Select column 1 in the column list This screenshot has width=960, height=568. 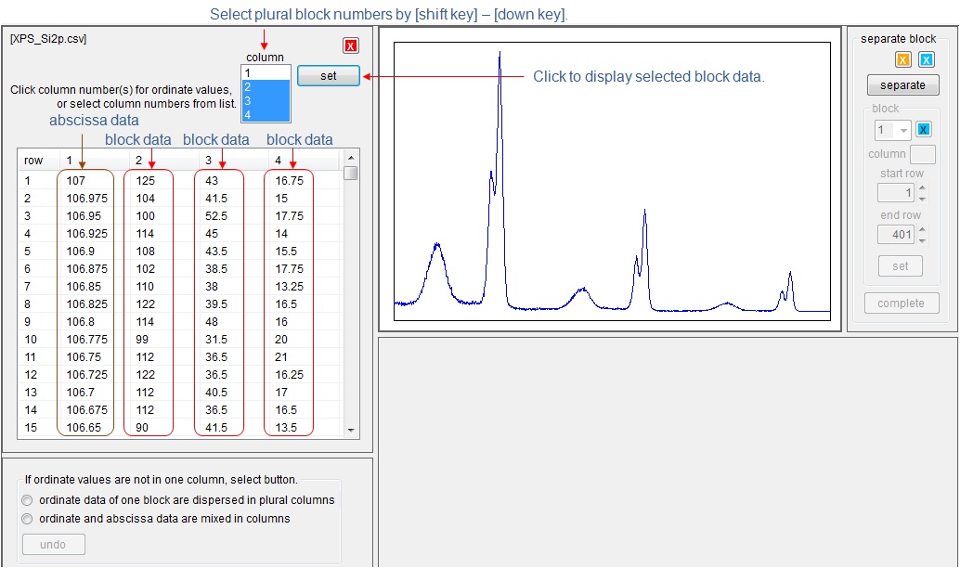click(x=265, y=72)
